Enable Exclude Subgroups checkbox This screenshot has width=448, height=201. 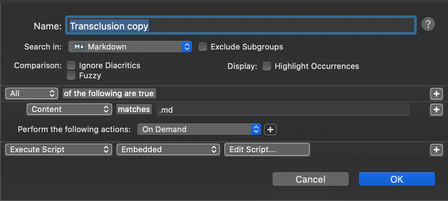click(203, 47)
